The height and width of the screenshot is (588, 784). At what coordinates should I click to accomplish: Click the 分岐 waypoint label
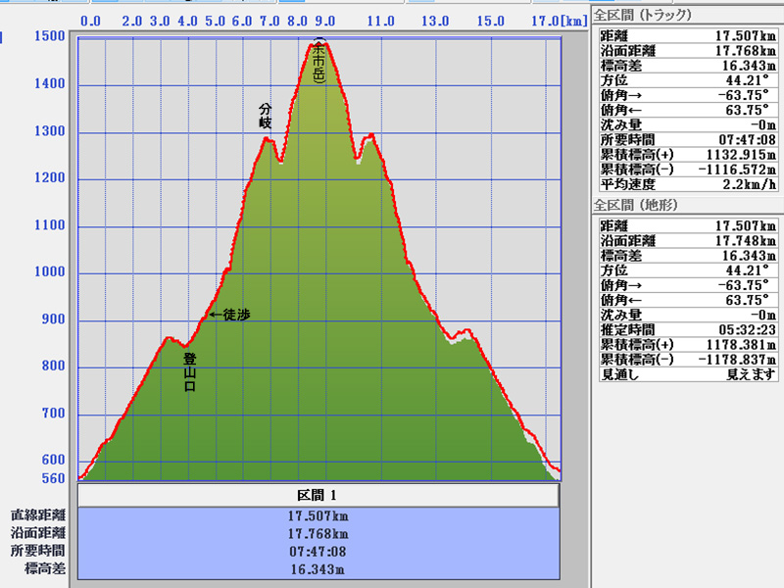point(265,116)
